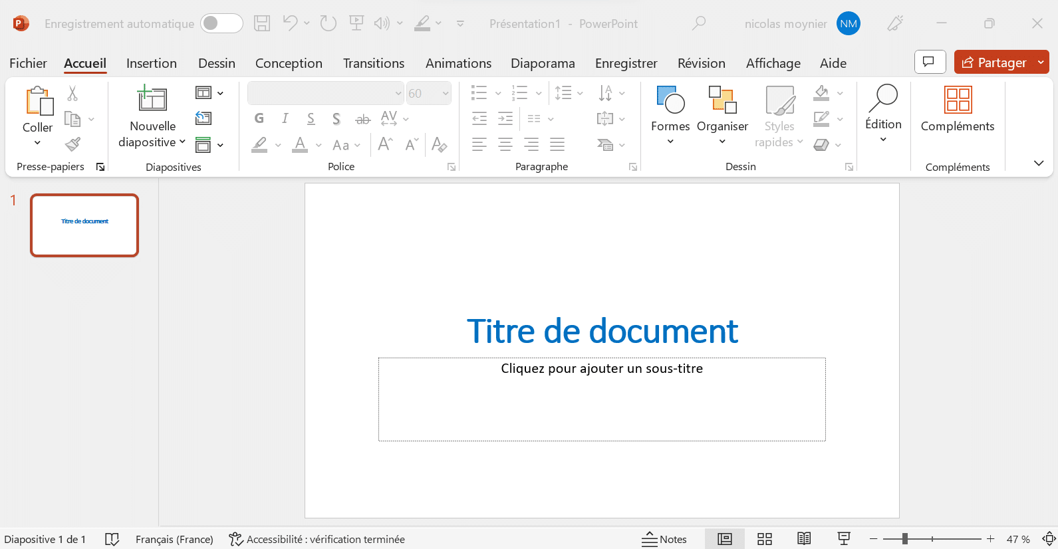Click the Copy icon
This screenshot has height=549, width=1058.
[72, 119]
